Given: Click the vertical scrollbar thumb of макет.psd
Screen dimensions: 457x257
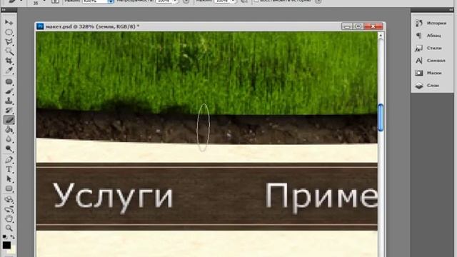Looking at the screenshot, I should click(381, 117).
